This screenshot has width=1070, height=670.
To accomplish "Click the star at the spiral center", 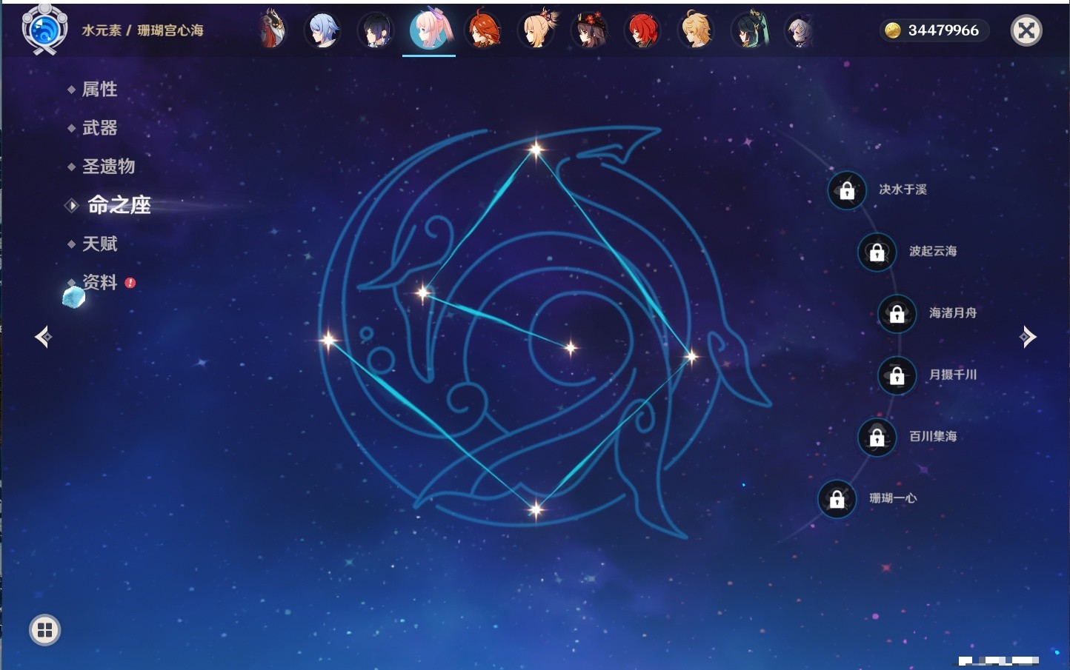I will coord(571,347).
